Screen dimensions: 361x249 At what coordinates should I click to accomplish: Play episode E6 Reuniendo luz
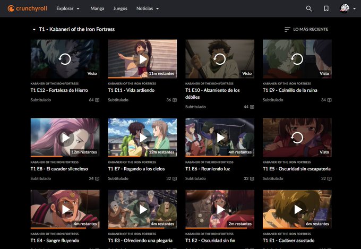[x=220, y=138]
